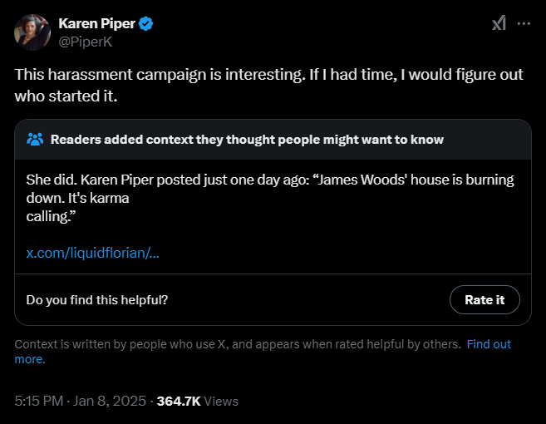Screen dimensions: 546x424
Task: Click the Karen Piper display name
Action: (96, 23)
